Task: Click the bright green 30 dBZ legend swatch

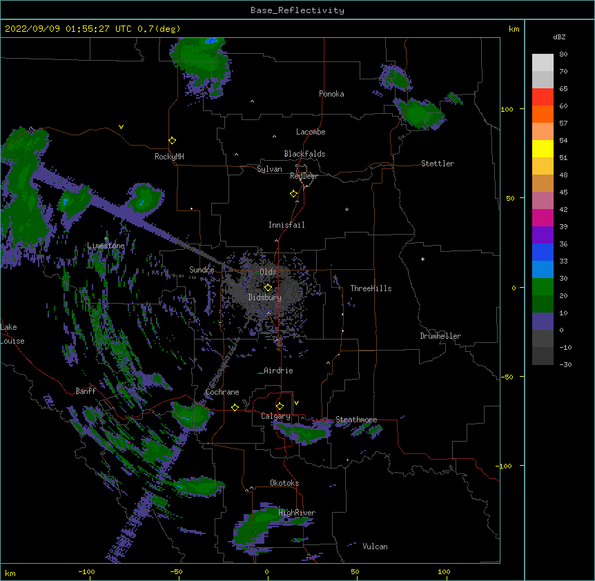Action: coord(543,287)
